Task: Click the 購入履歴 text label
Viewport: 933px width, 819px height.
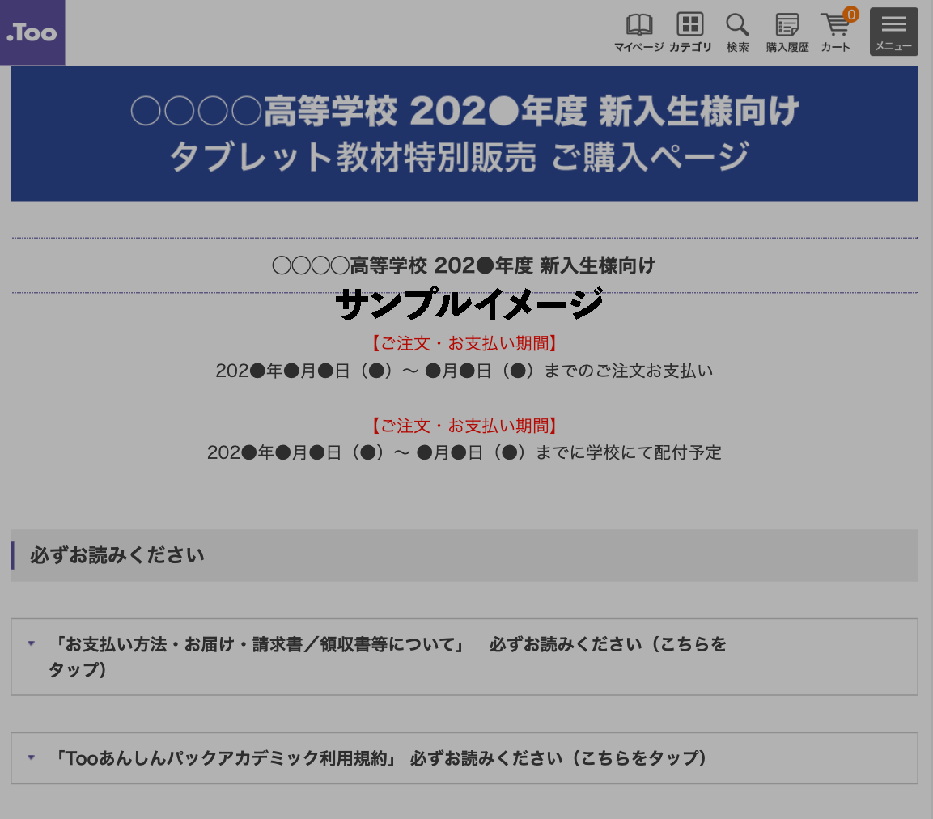Action: pos(787,47)
